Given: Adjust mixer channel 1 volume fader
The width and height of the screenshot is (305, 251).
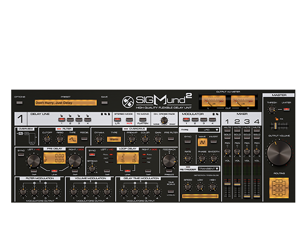Looking at the screenshot, I should (227, 184).
